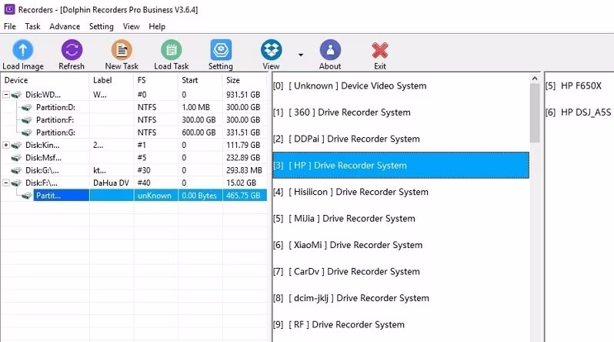Image resolution: width=614 pixels, height=342 pixels.
Task: Sort by the Size column header
Action: (x=245, y=80)
